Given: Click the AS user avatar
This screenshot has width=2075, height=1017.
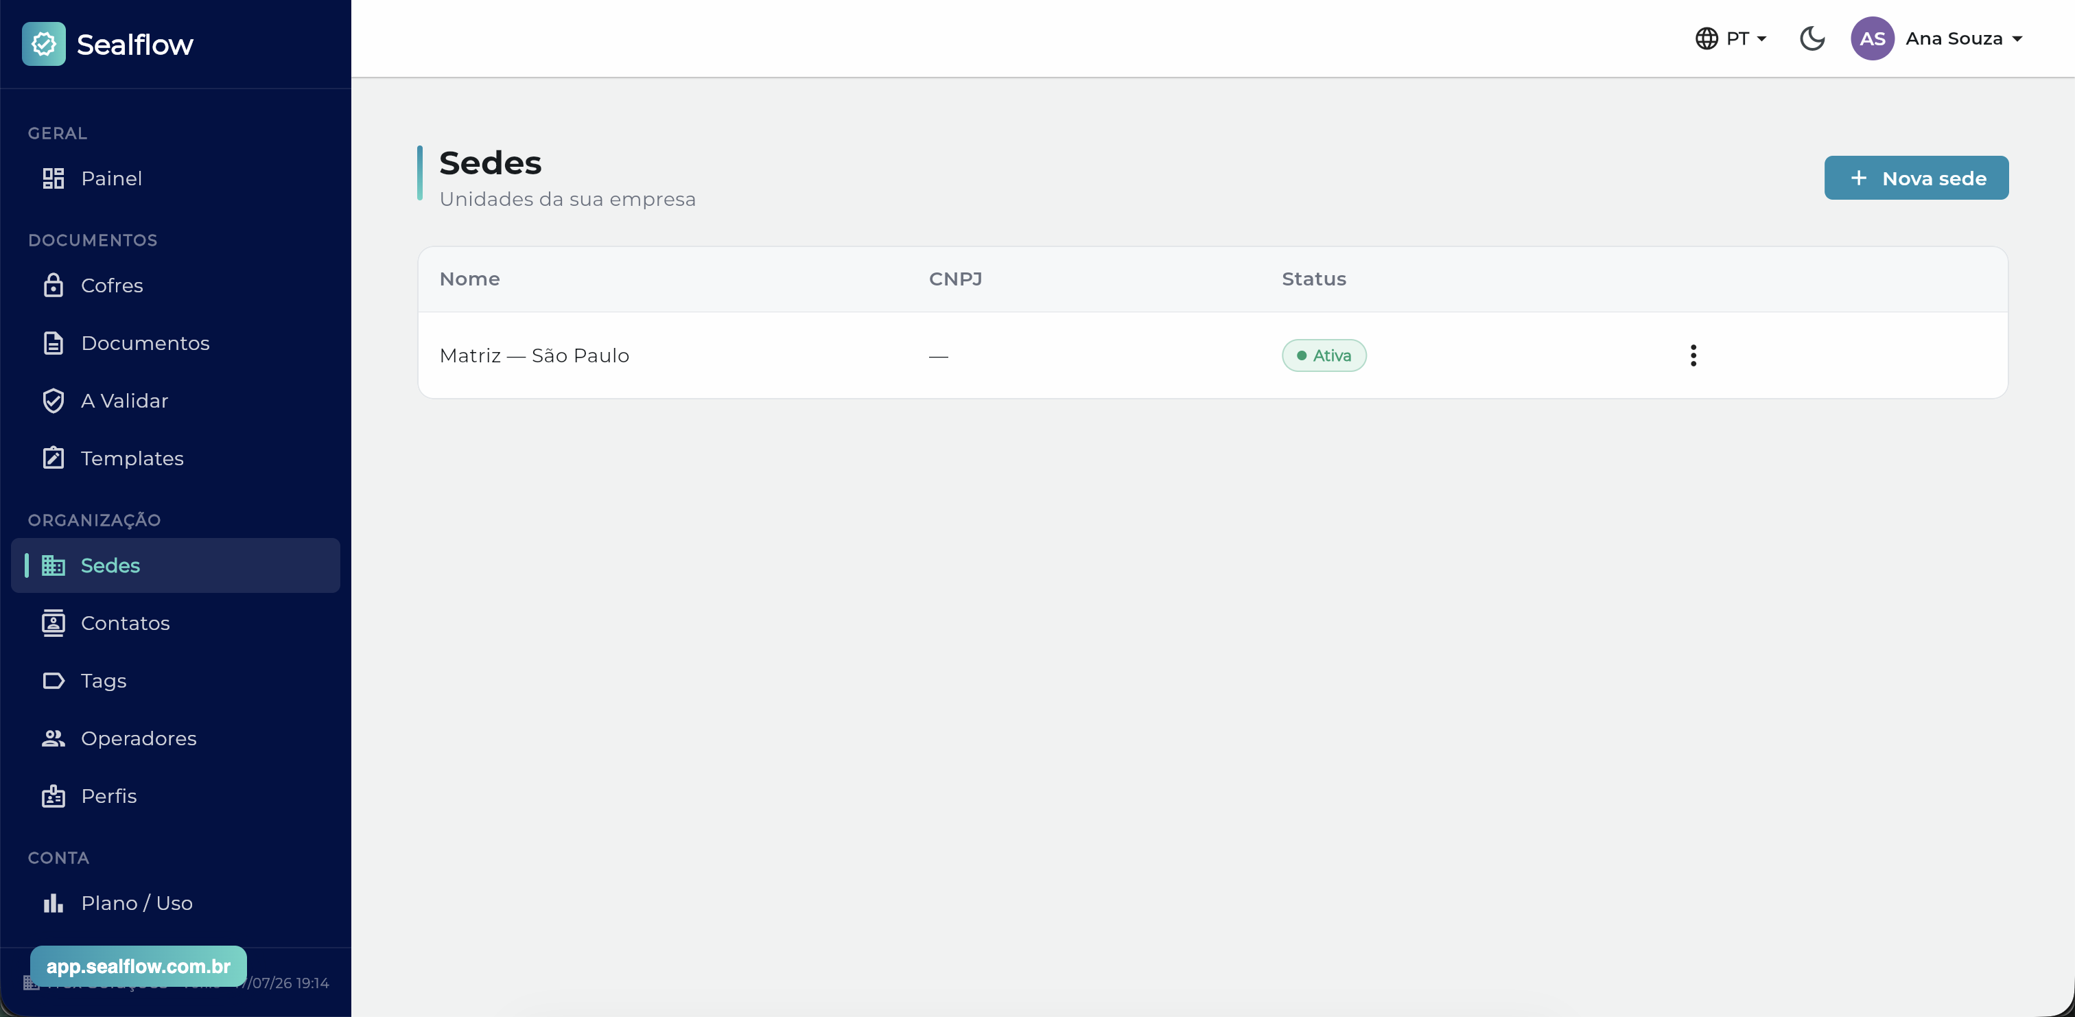Looking at the screenshot, I should coord(1872,38).
